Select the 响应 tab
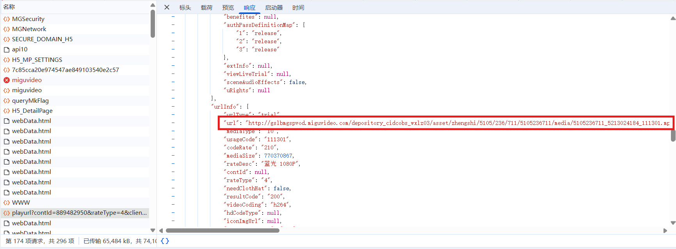The image size is (676, 249). tap(249, 7)
